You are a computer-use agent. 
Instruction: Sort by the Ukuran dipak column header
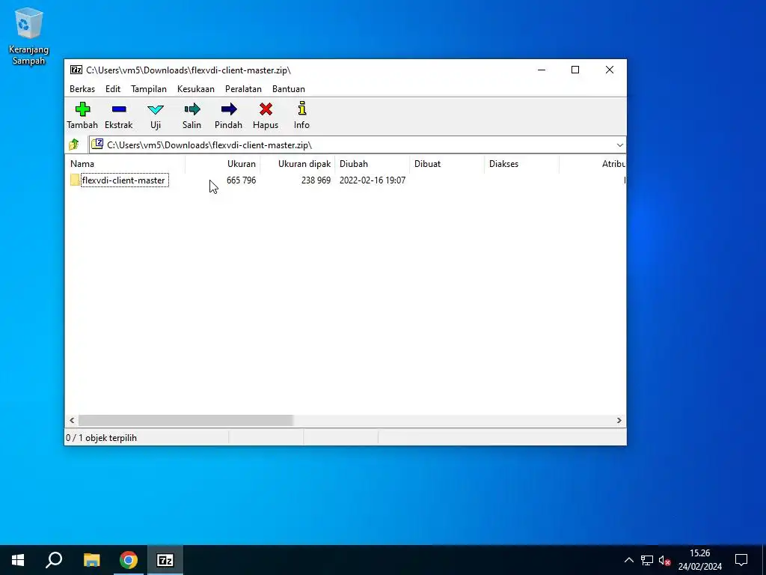tap(298, 164)
